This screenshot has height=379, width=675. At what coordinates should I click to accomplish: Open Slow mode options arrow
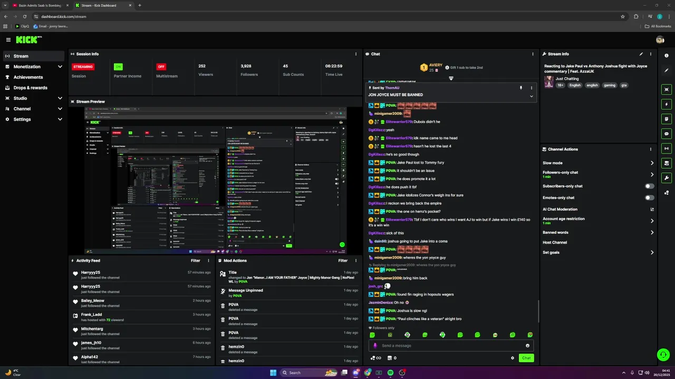[652, 163]
